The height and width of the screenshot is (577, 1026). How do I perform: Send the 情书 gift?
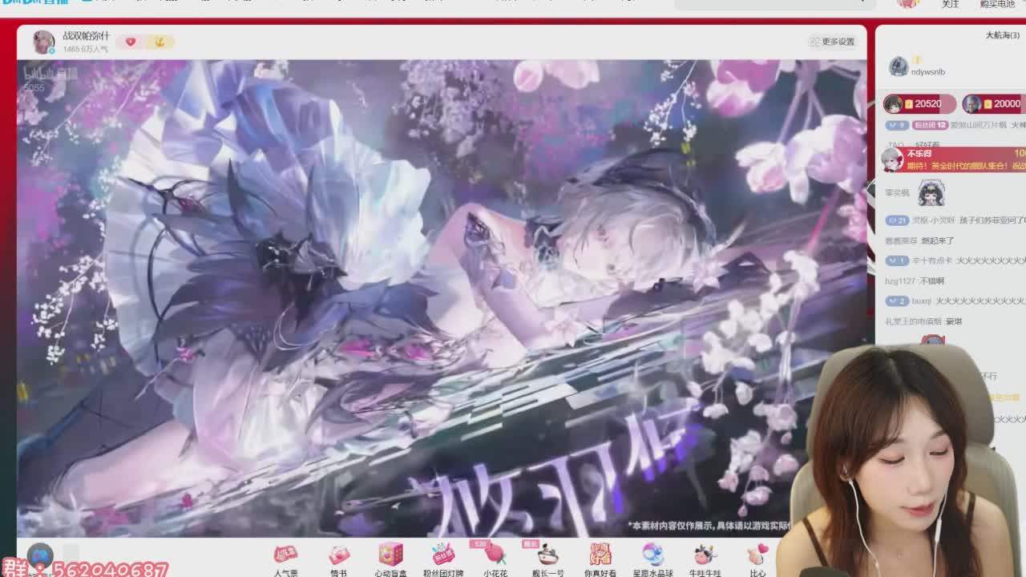coord(338,561)
